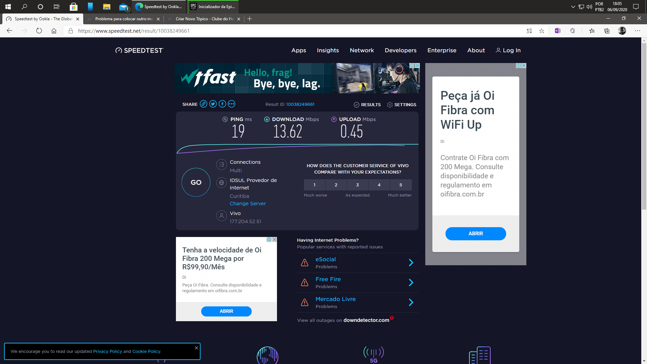Select rating 3 As expected for Vivo
The height and width of the screenshot is (364, 647).
(x=358, y=184)
